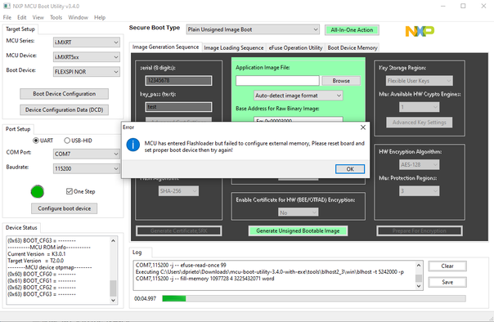Click the Application Image File input field

[277, 81]
